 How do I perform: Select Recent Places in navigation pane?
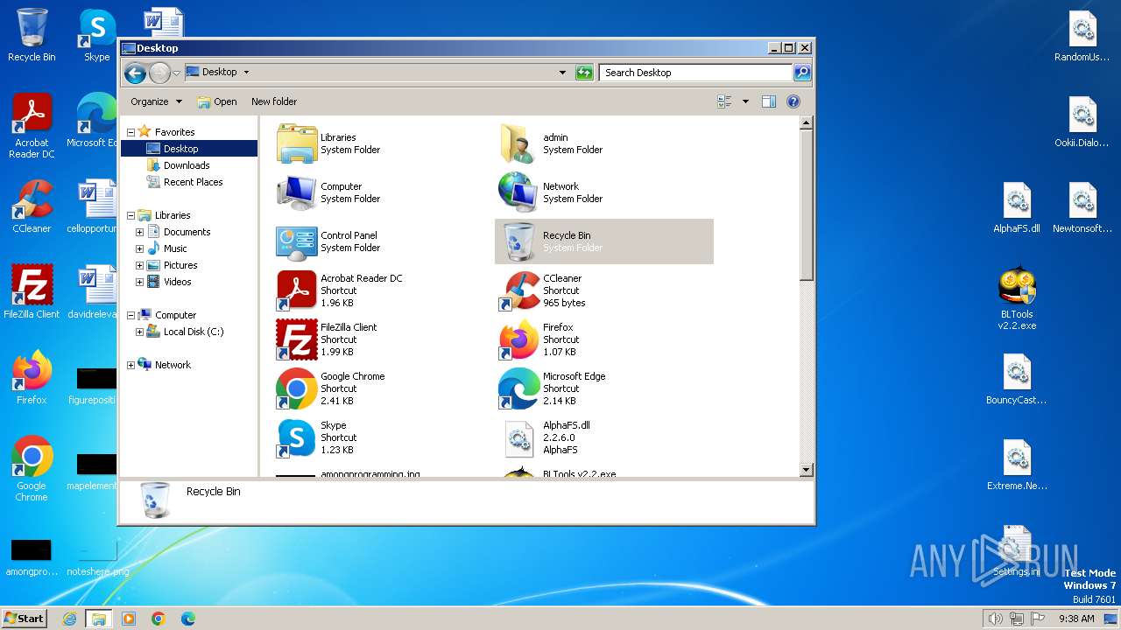point(193,182)
